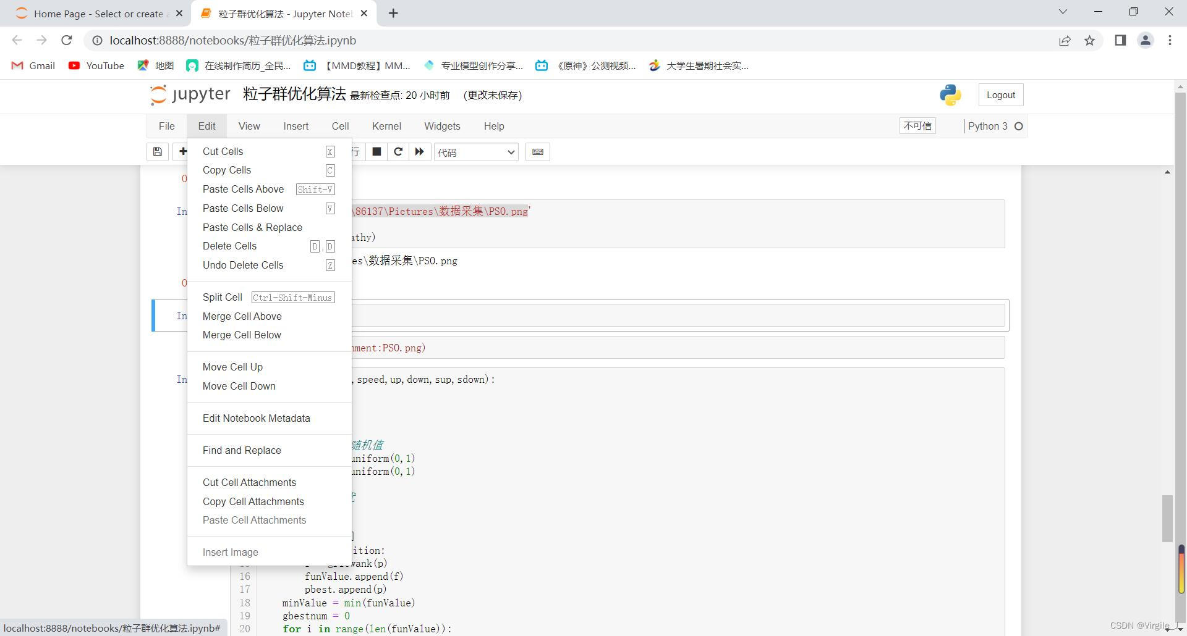Open the browser profile icon
The height and width of the screenshot is (636, 1187).
click(1145, 40)
